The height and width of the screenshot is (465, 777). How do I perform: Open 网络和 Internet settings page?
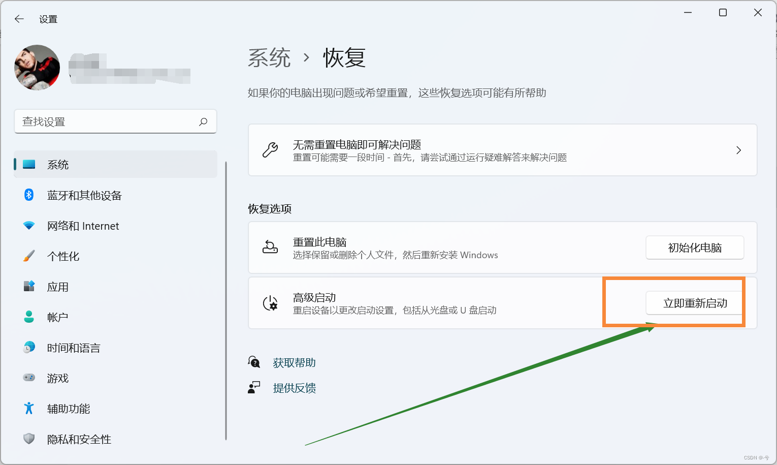[x=115, y=226]
